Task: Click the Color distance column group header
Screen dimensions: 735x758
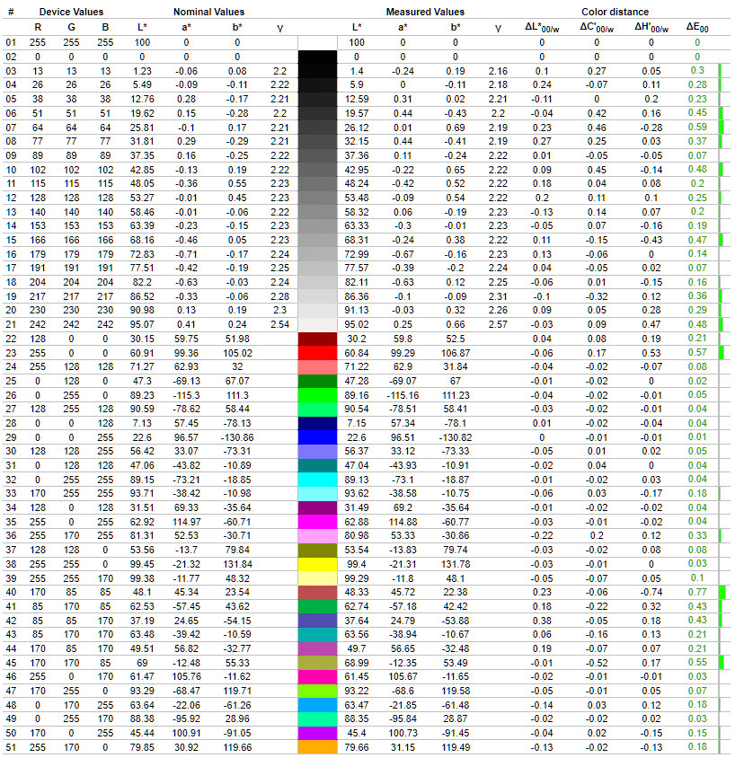Action: (x=615, y=12)
